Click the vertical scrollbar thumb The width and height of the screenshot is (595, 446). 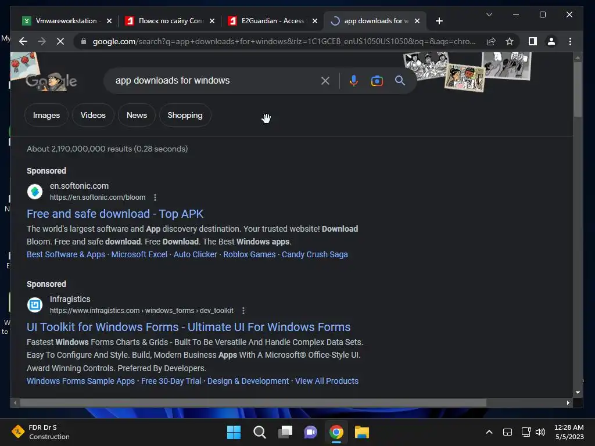pyautogui.click(x=578, y=89)
